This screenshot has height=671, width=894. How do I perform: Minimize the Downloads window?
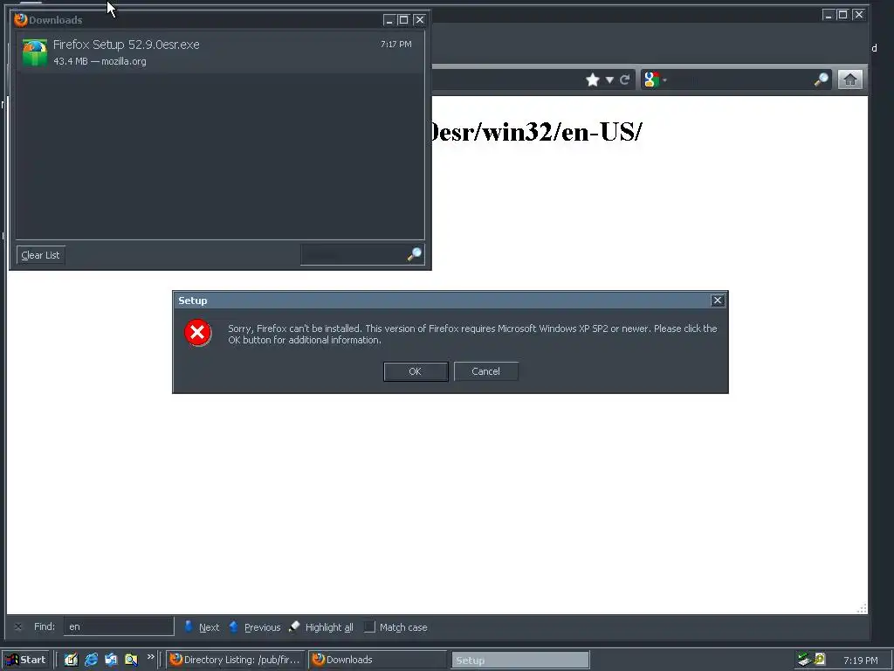pos(389,20)
